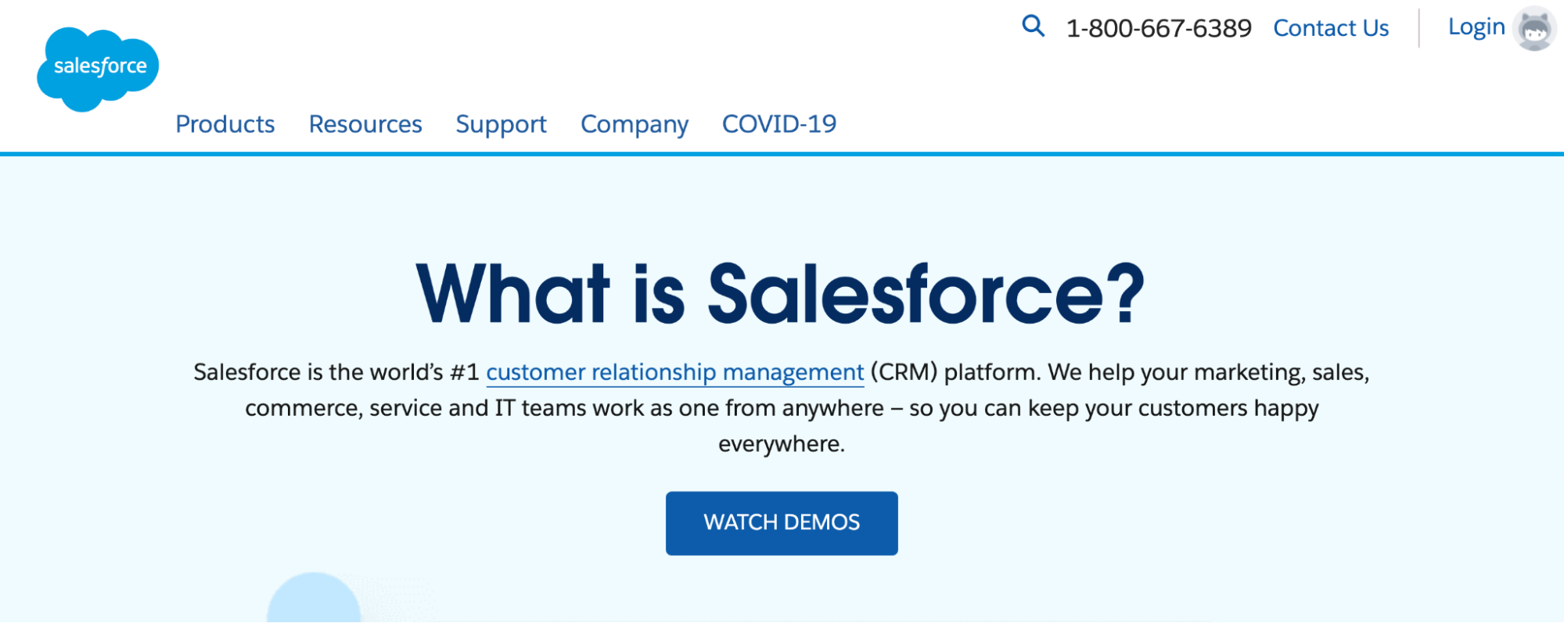The image size is (1564, 623).
Task: Click the 1-800-667-6389 phone number
Action: pyautogui.click(x=1159, y=28)
